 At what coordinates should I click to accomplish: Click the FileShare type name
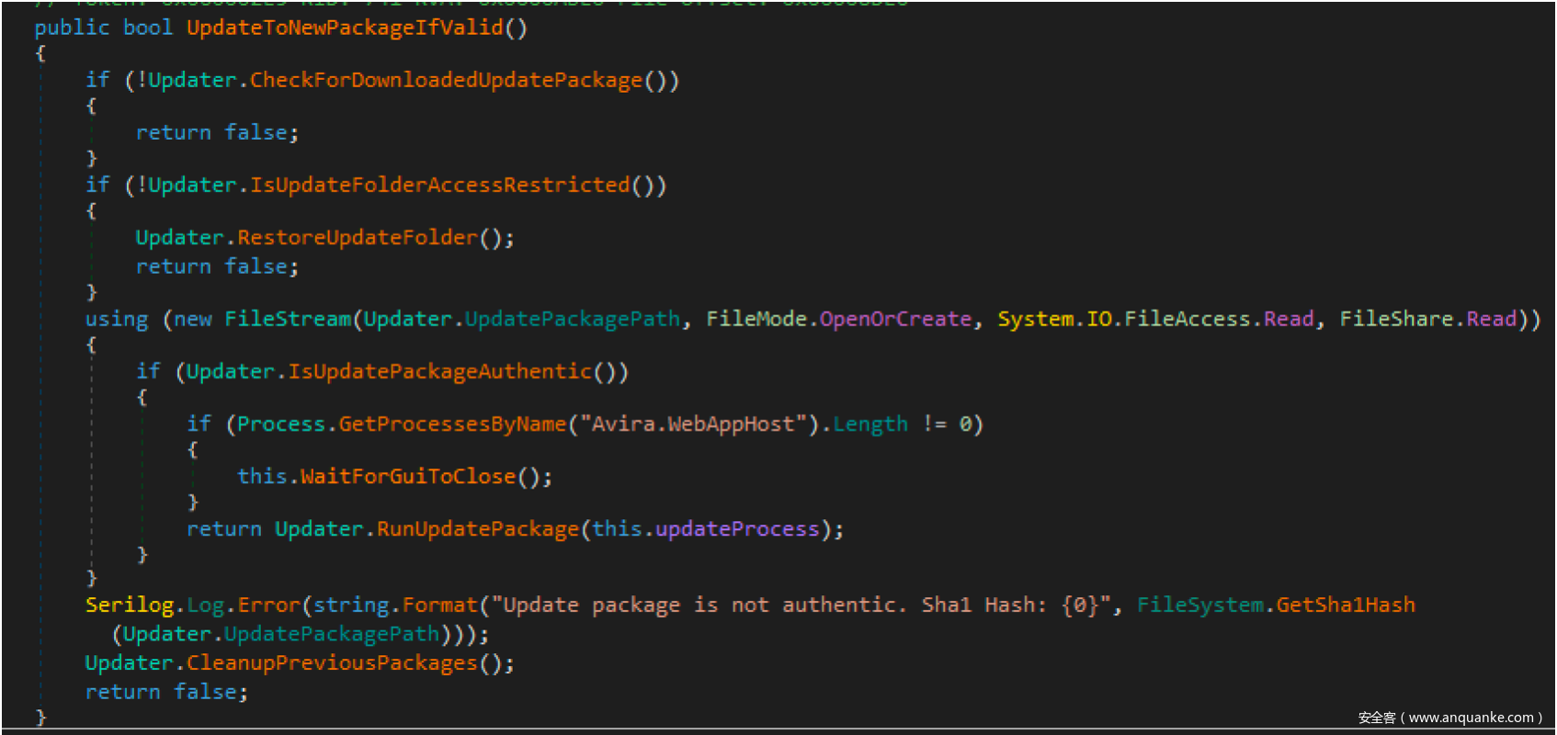click(1395, 319)
